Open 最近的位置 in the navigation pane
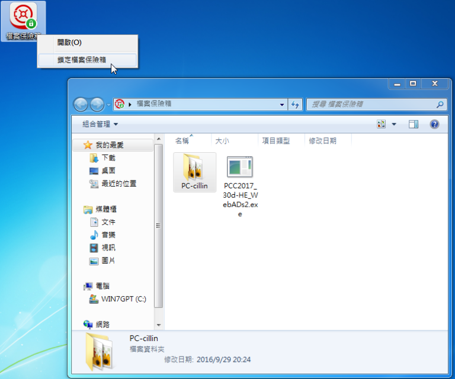The height and width of the screenshot is (379, 455). coord(119,183)
